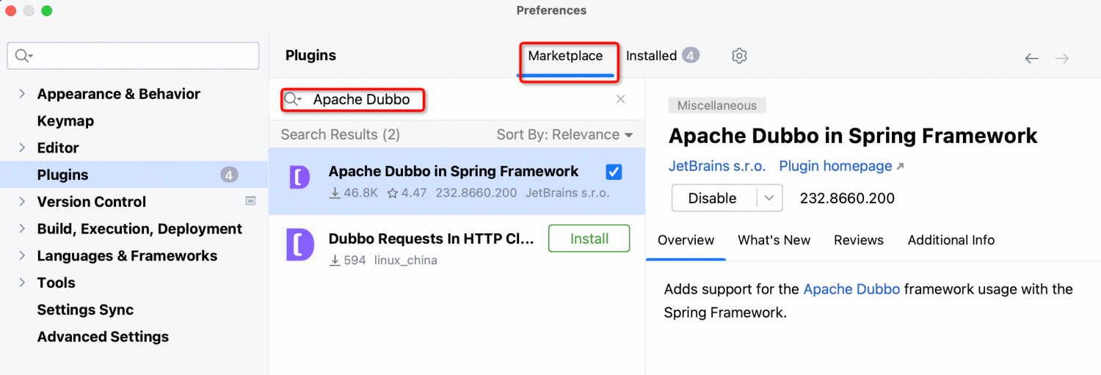Expand the Build, Execution, Deployment section
Screen dimensions: 1101x375
22,229
